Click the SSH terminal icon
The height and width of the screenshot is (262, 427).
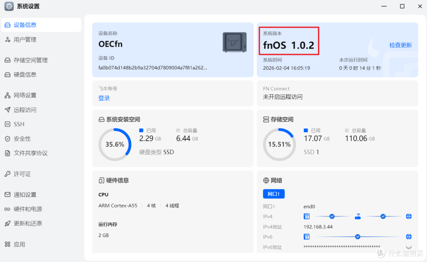point(8,124)
